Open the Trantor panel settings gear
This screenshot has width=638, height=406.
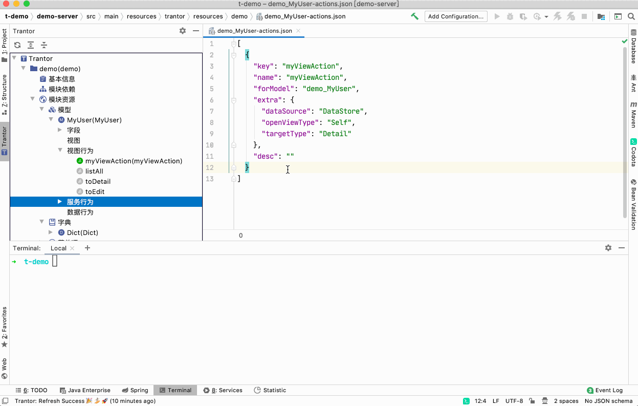(183, 31)
